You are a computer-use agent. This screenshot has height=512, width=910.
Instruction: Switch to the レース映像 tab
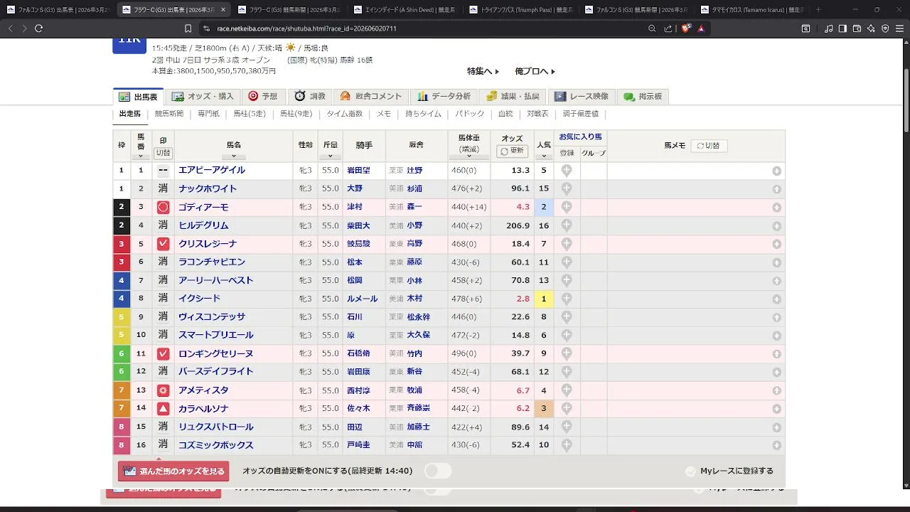point(582,97)
